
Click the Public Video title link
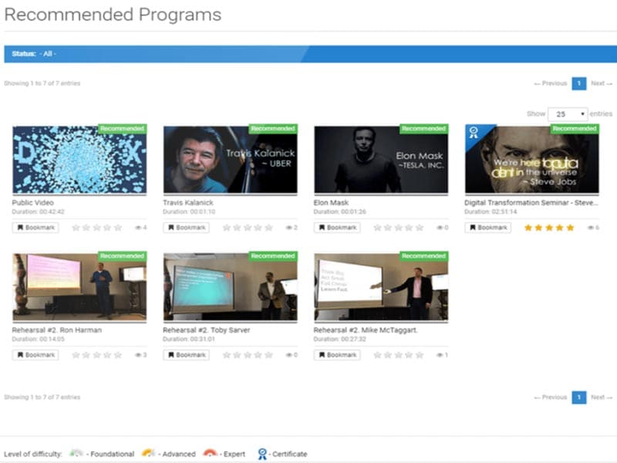coord(32,202)
